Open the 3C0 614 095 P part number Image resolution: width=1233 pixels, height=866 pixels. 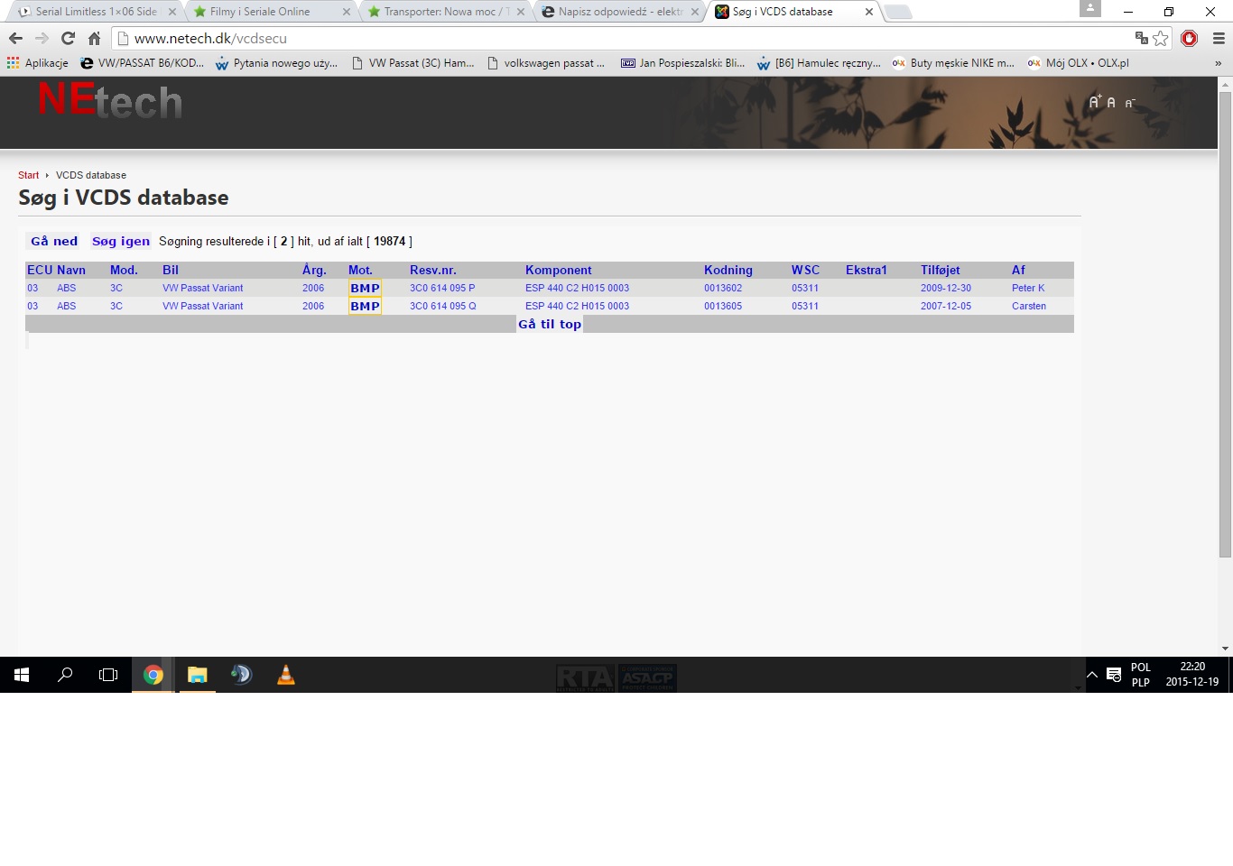pos(441,288)
